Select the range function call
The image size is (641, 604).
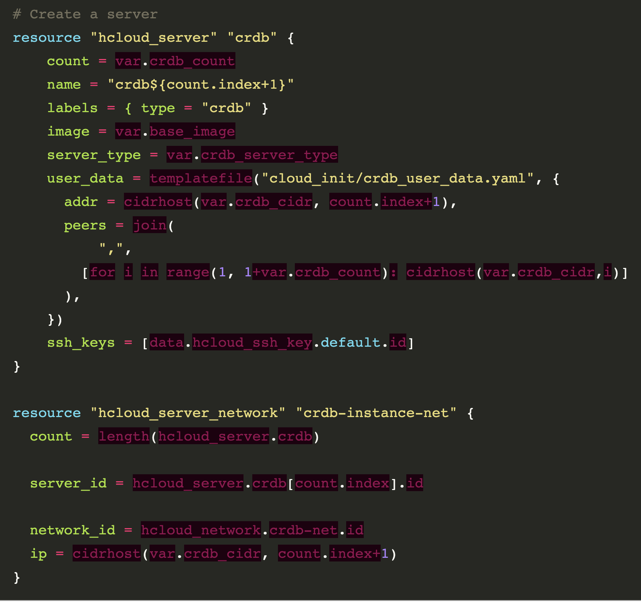[x=187, y=272]
